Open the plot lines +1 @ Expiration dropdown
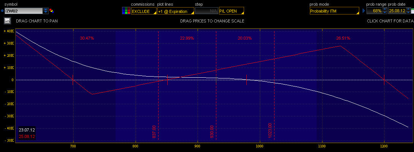The image size is (414, 152). [176, 11]
